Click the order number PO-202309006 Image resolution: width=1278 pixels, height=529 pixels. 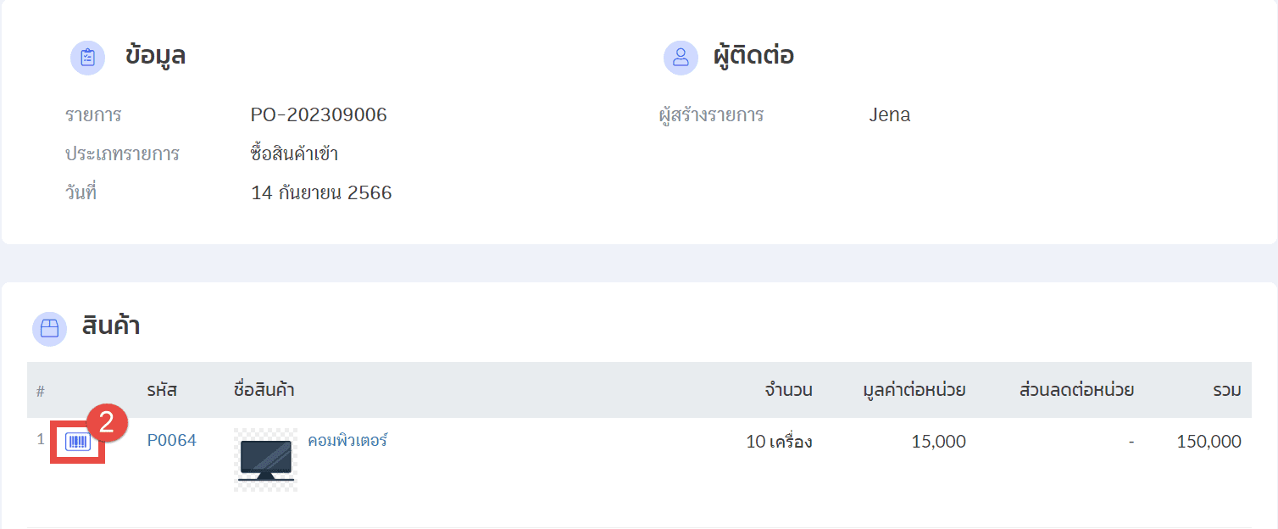point(319,115)
